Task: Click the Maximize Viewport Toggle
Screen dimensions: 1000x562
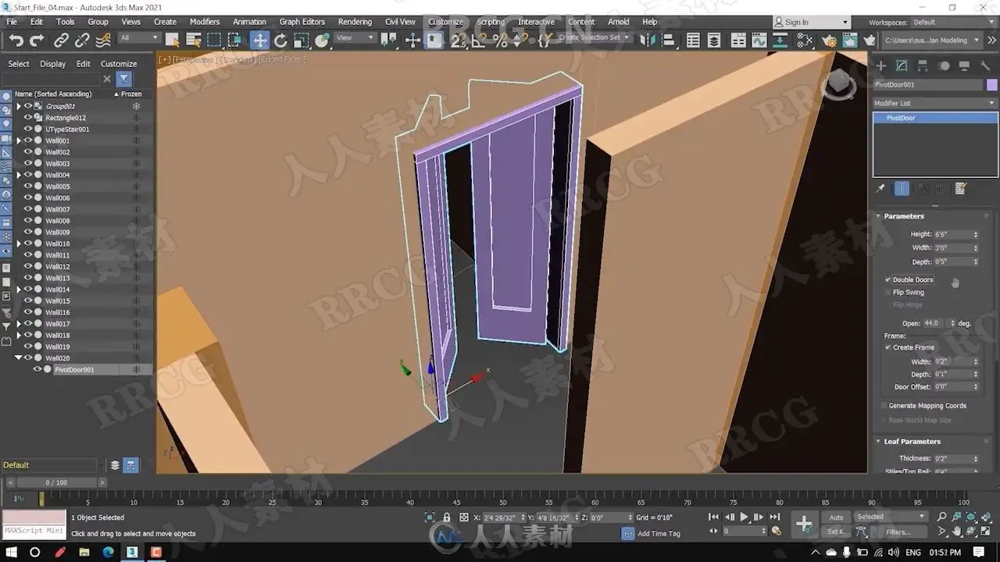Action: coord(986,532)
